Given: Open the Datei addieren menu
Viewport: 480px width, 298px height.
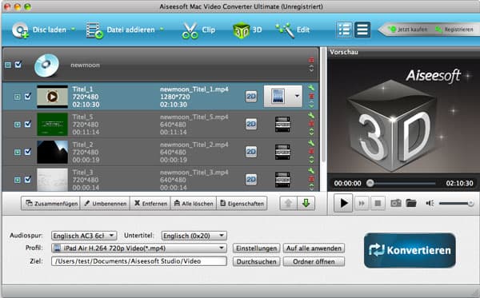Looking at the screenshot, I should pos(125,30).
